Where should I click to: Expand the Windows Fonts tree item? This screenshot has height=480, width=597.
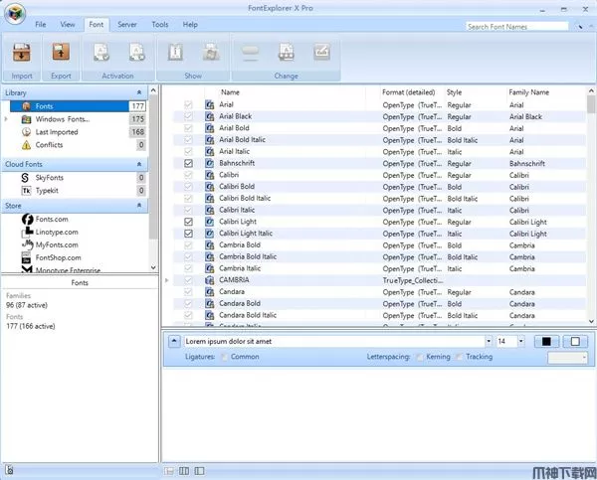(7, 119)
